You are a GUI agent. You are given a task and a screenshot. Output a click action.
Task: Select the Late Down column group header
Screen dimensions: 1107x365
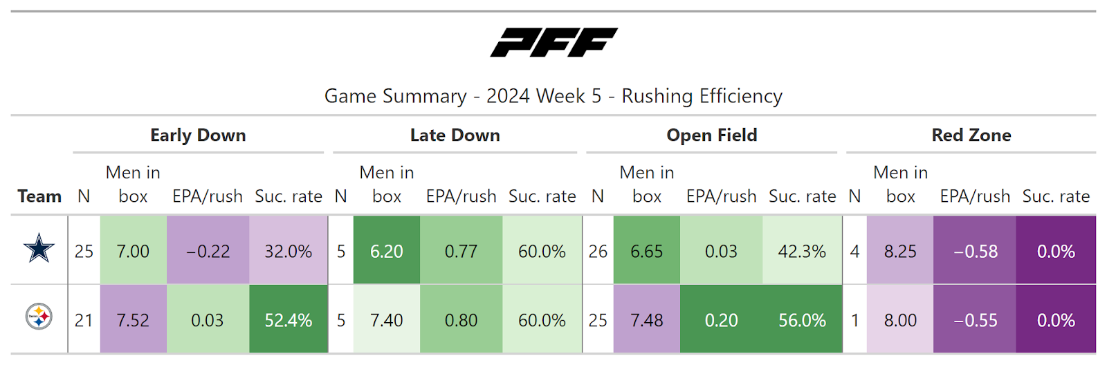[x=455, y=135]
